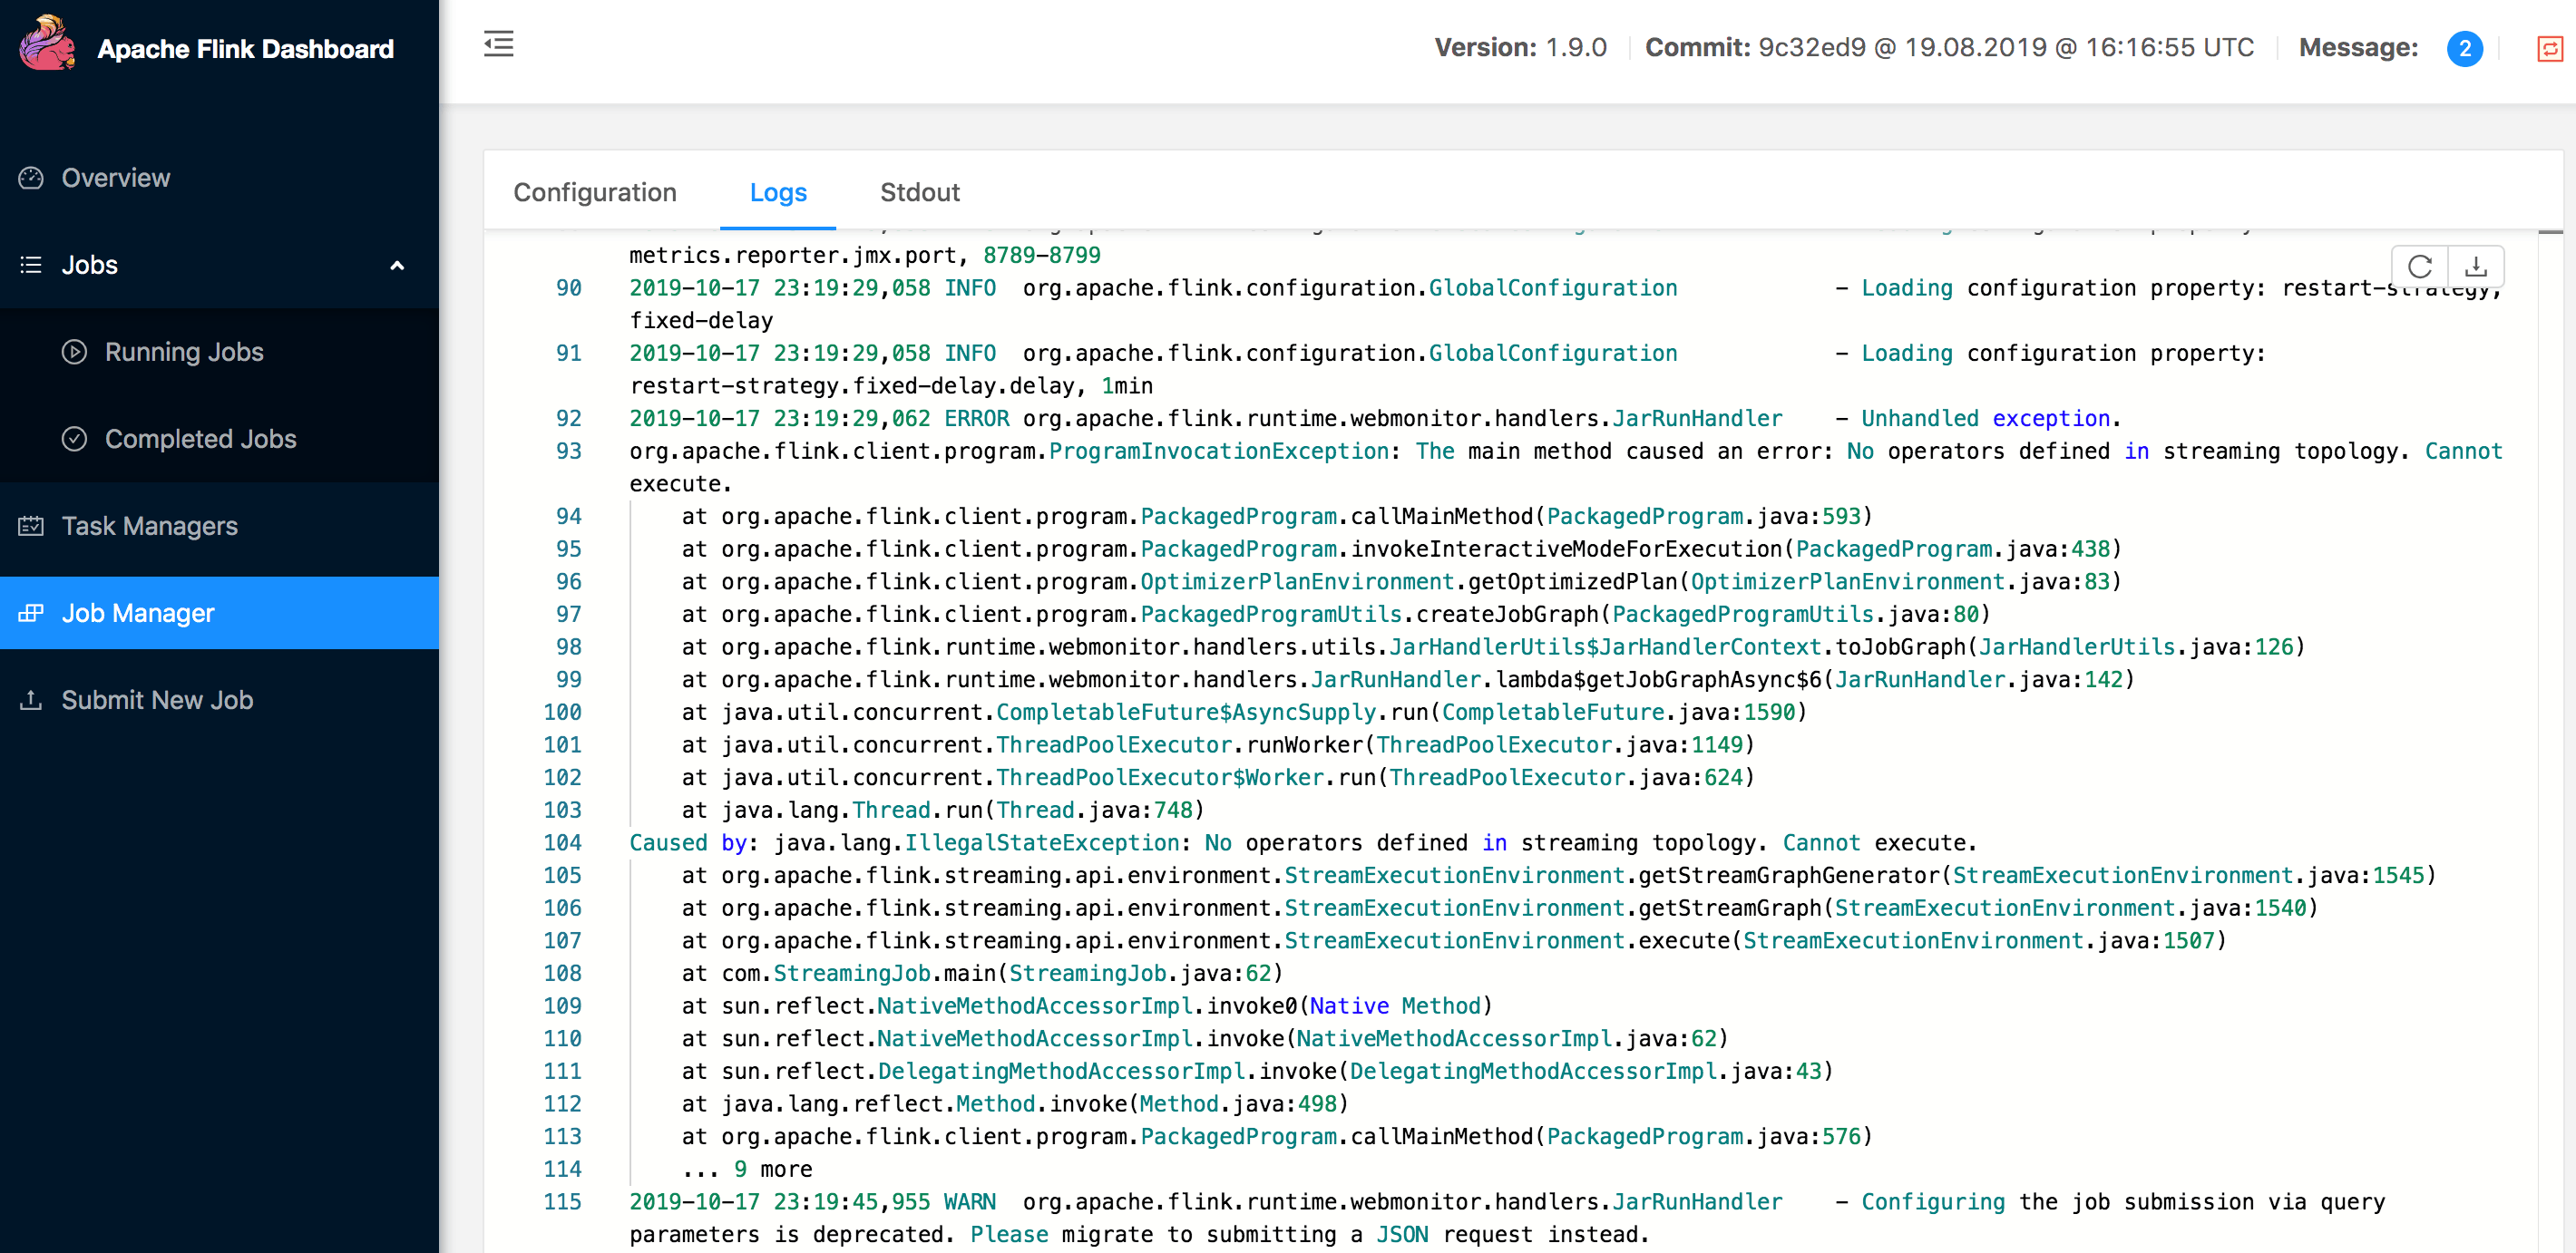Viewport: 2576px width, 1253px height.
Task: Click the Submit New Job upload icon
Action: point(31,699)
